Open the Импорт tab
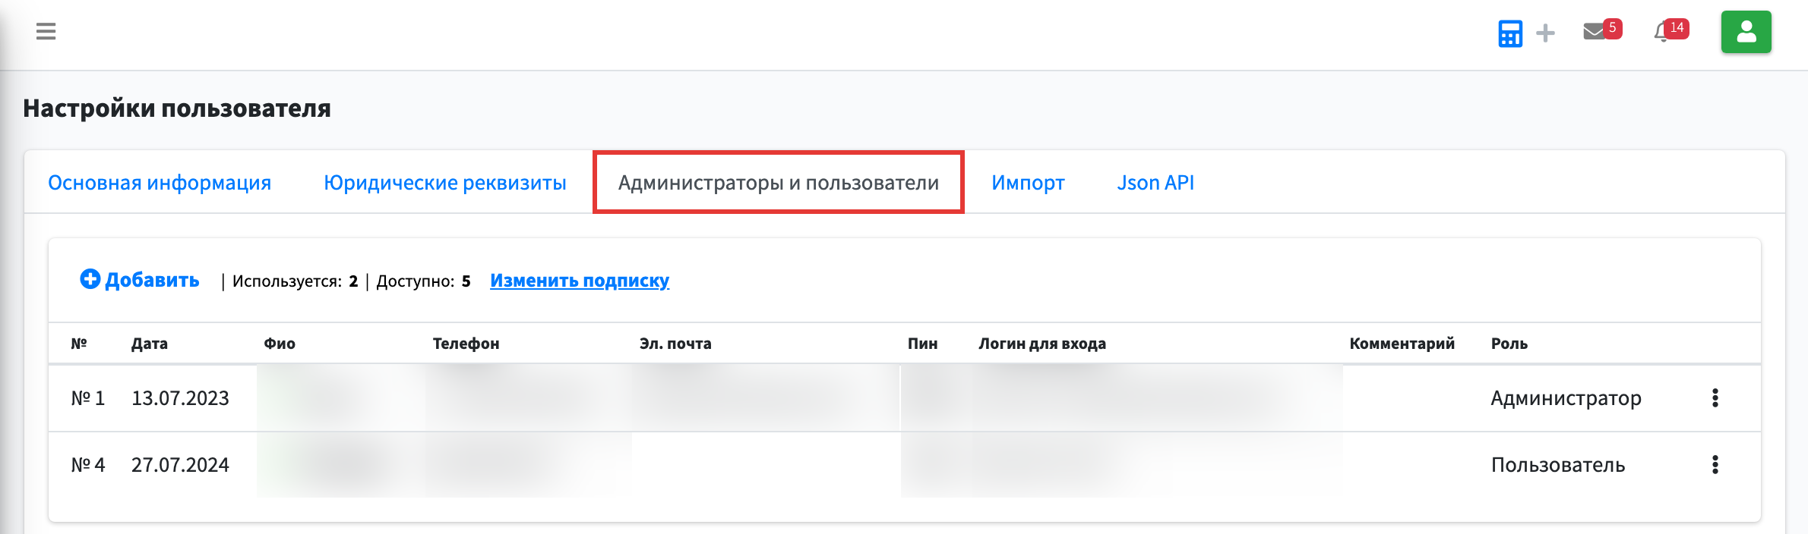 tap(1028, 183)
